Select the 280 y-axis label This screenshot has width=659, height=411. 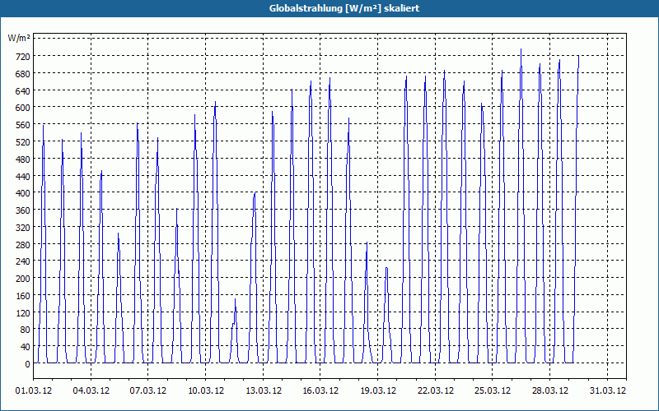coord(22,244)
